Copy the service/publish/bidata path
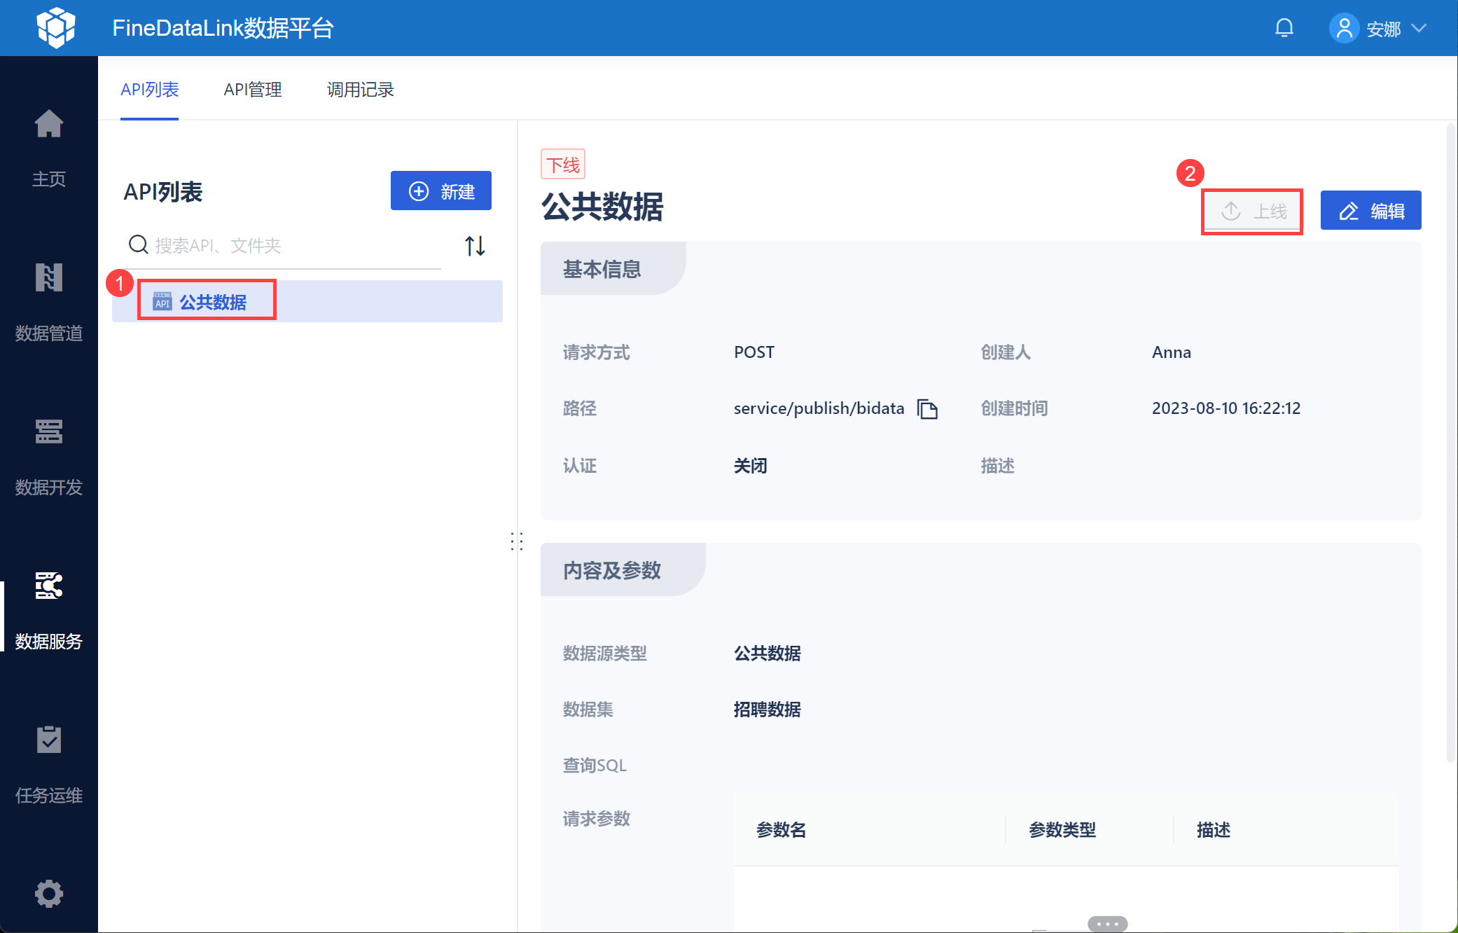This screenshot has width=1458, height=933. (x=927, y=408)
